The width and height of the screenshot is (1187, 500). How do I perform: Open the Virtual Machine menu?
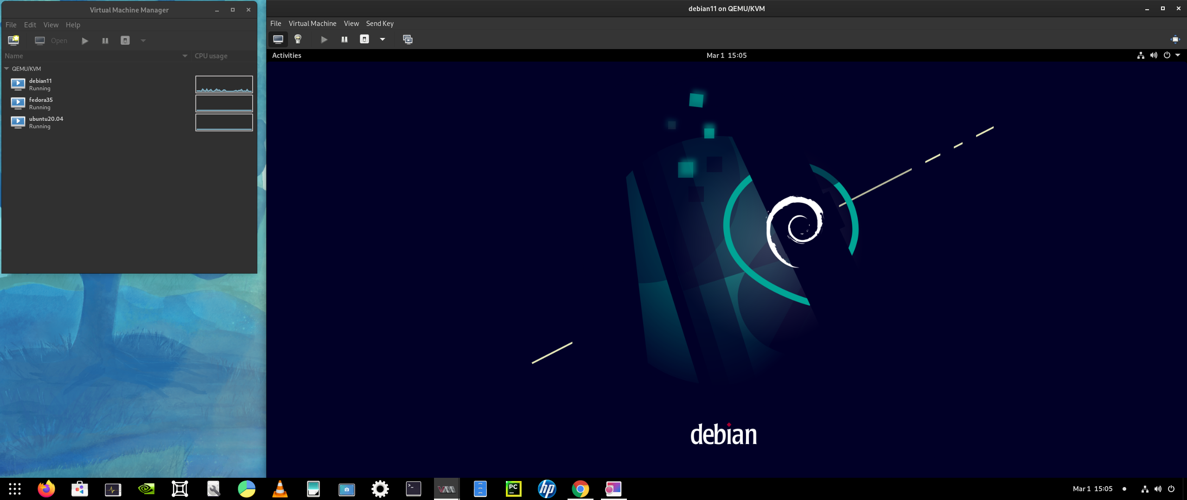click(312, 24)
